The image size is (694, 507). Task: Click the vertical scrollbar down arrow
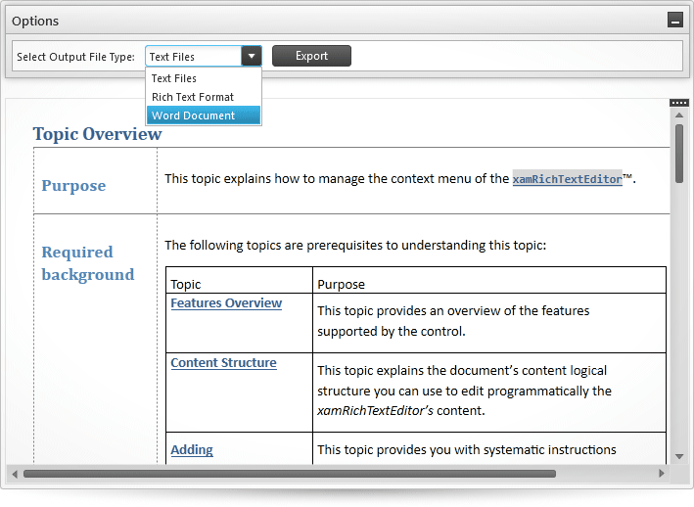pyautogui.click(x=679, y=456)
